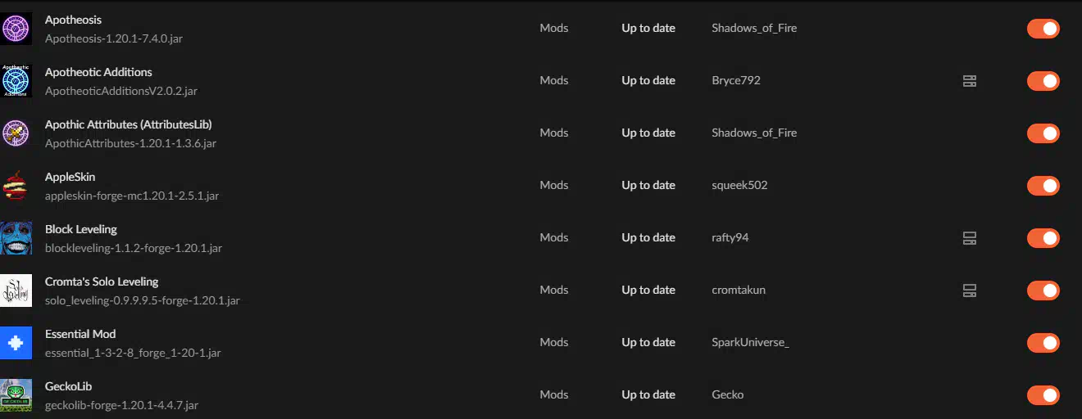Image resolution: width=1082 pixels, height=419 pixels.
Task: Click Cromta's Solo Leveling mod icon
Action: coord(16,291)
